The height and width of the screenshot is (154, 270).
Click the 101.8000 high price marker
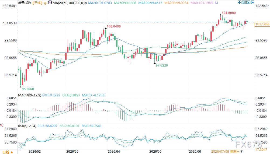pyautogui.click(x=229, y=13)
